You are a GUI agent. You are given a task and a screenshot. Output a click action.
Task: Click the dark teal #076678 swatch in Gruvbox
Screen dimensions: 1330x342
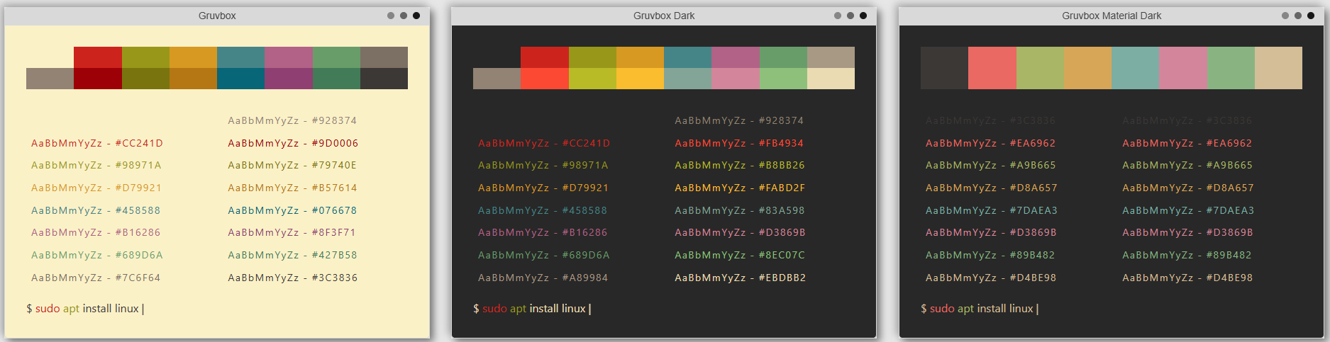[241, 79]
